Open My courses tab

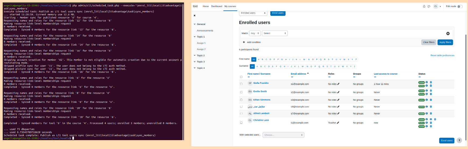(230, 6)
